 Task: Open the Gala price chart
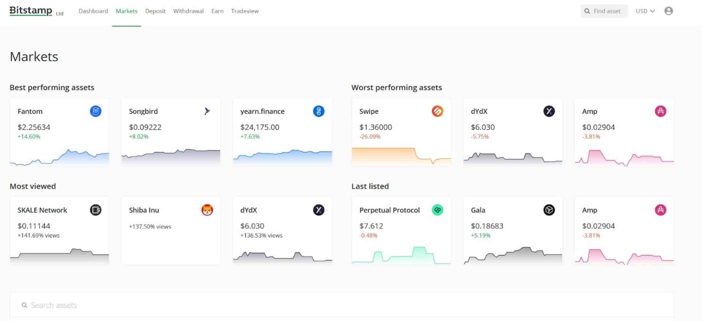(x=513, y=255)
